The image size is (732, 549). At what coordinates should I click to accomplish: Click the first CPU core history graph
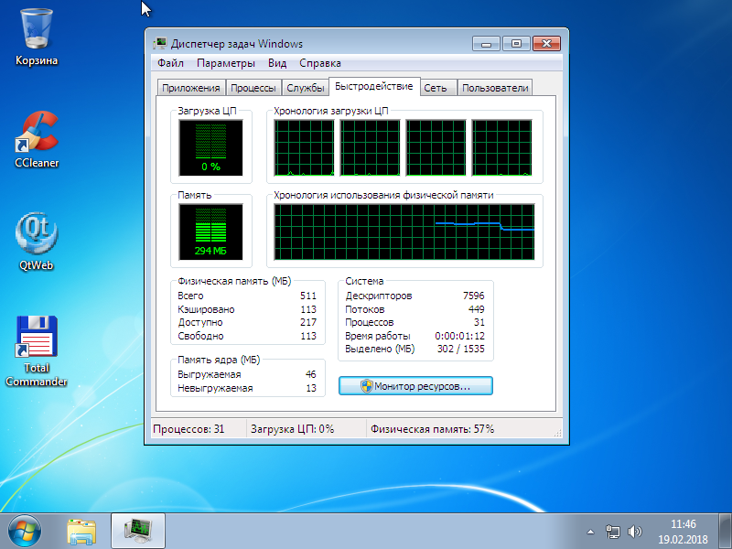(304, 147)
